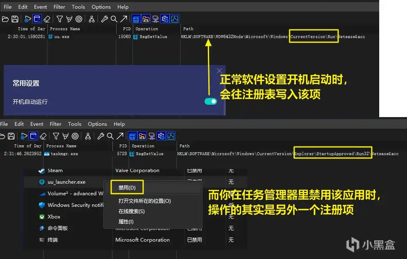Open a saved Procmon log file
The width and height of the screenshot is (407, 259).
[x=6, y=19]
